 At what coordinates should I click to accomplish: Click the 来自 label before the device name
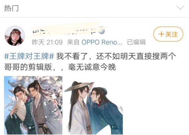[73, 42]
